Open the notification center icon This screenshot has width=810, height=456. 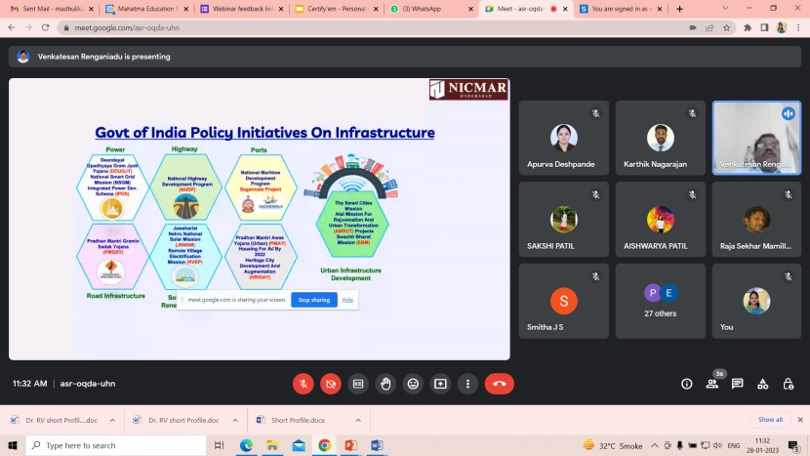pyautogui.click(x=794, y=445)
